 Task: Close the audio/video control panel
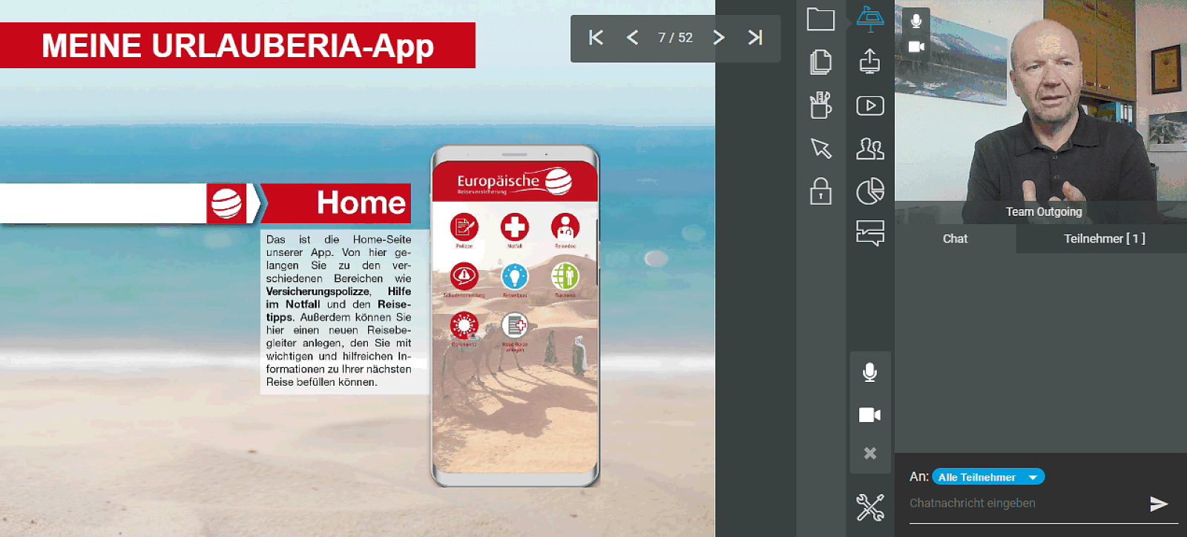coord(870,453)
